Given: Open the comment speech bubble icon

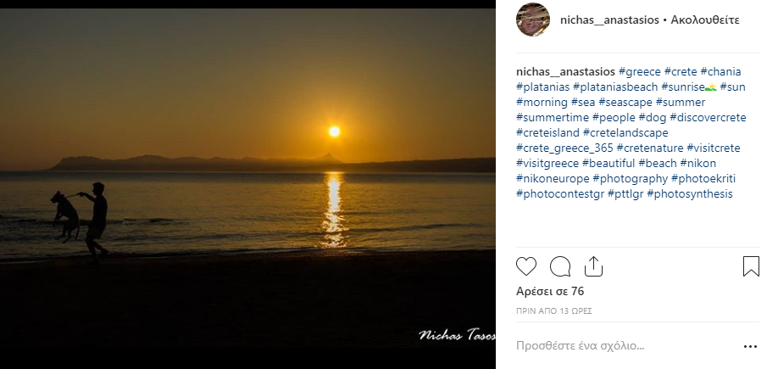Looking at the screenshot, I should [x=559, y=266].
